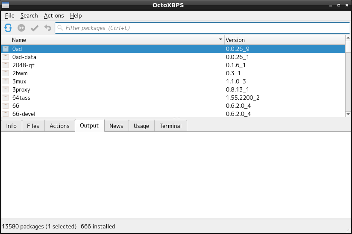Minimize the OctoXBPS window

coord(331,5)
